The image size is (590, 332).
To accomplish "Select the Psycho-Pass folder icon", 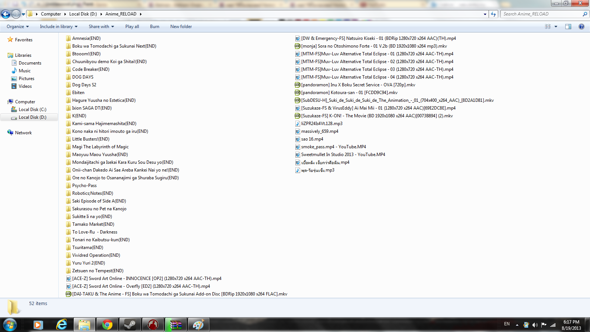I will (x=69, y=186).
